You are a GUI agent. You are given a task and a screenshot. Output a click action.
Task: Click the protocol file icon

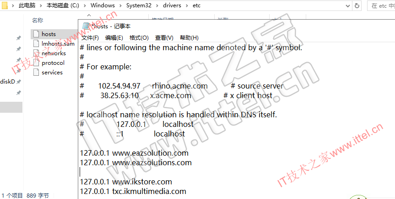(36, 63)
